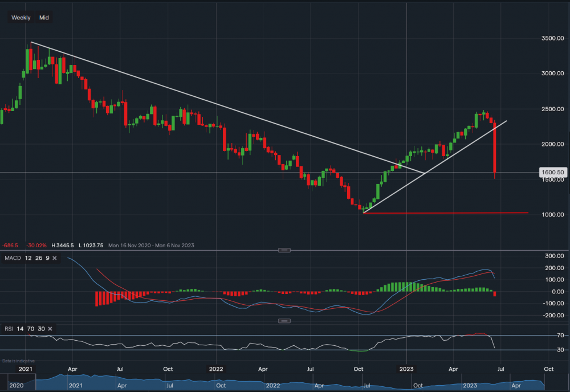Close the RSI indicator panel
This screenshot has width=570, height=392.
pyautogui.click(x=50, y=329)
